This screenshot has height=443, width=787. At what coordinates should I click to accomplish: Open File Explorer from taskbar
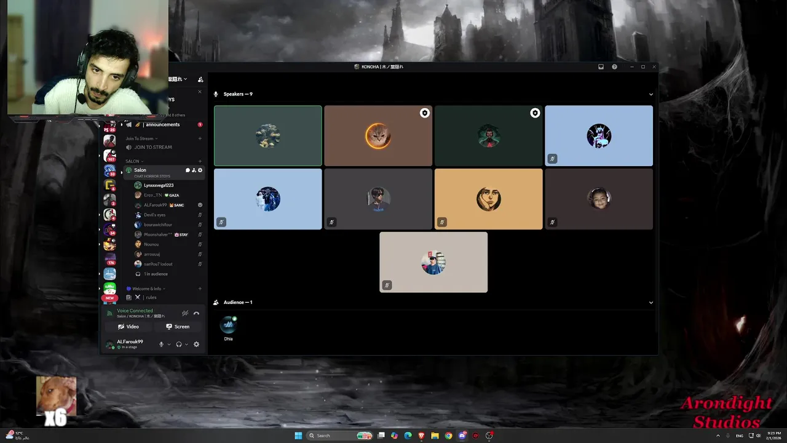click(435, 436)
